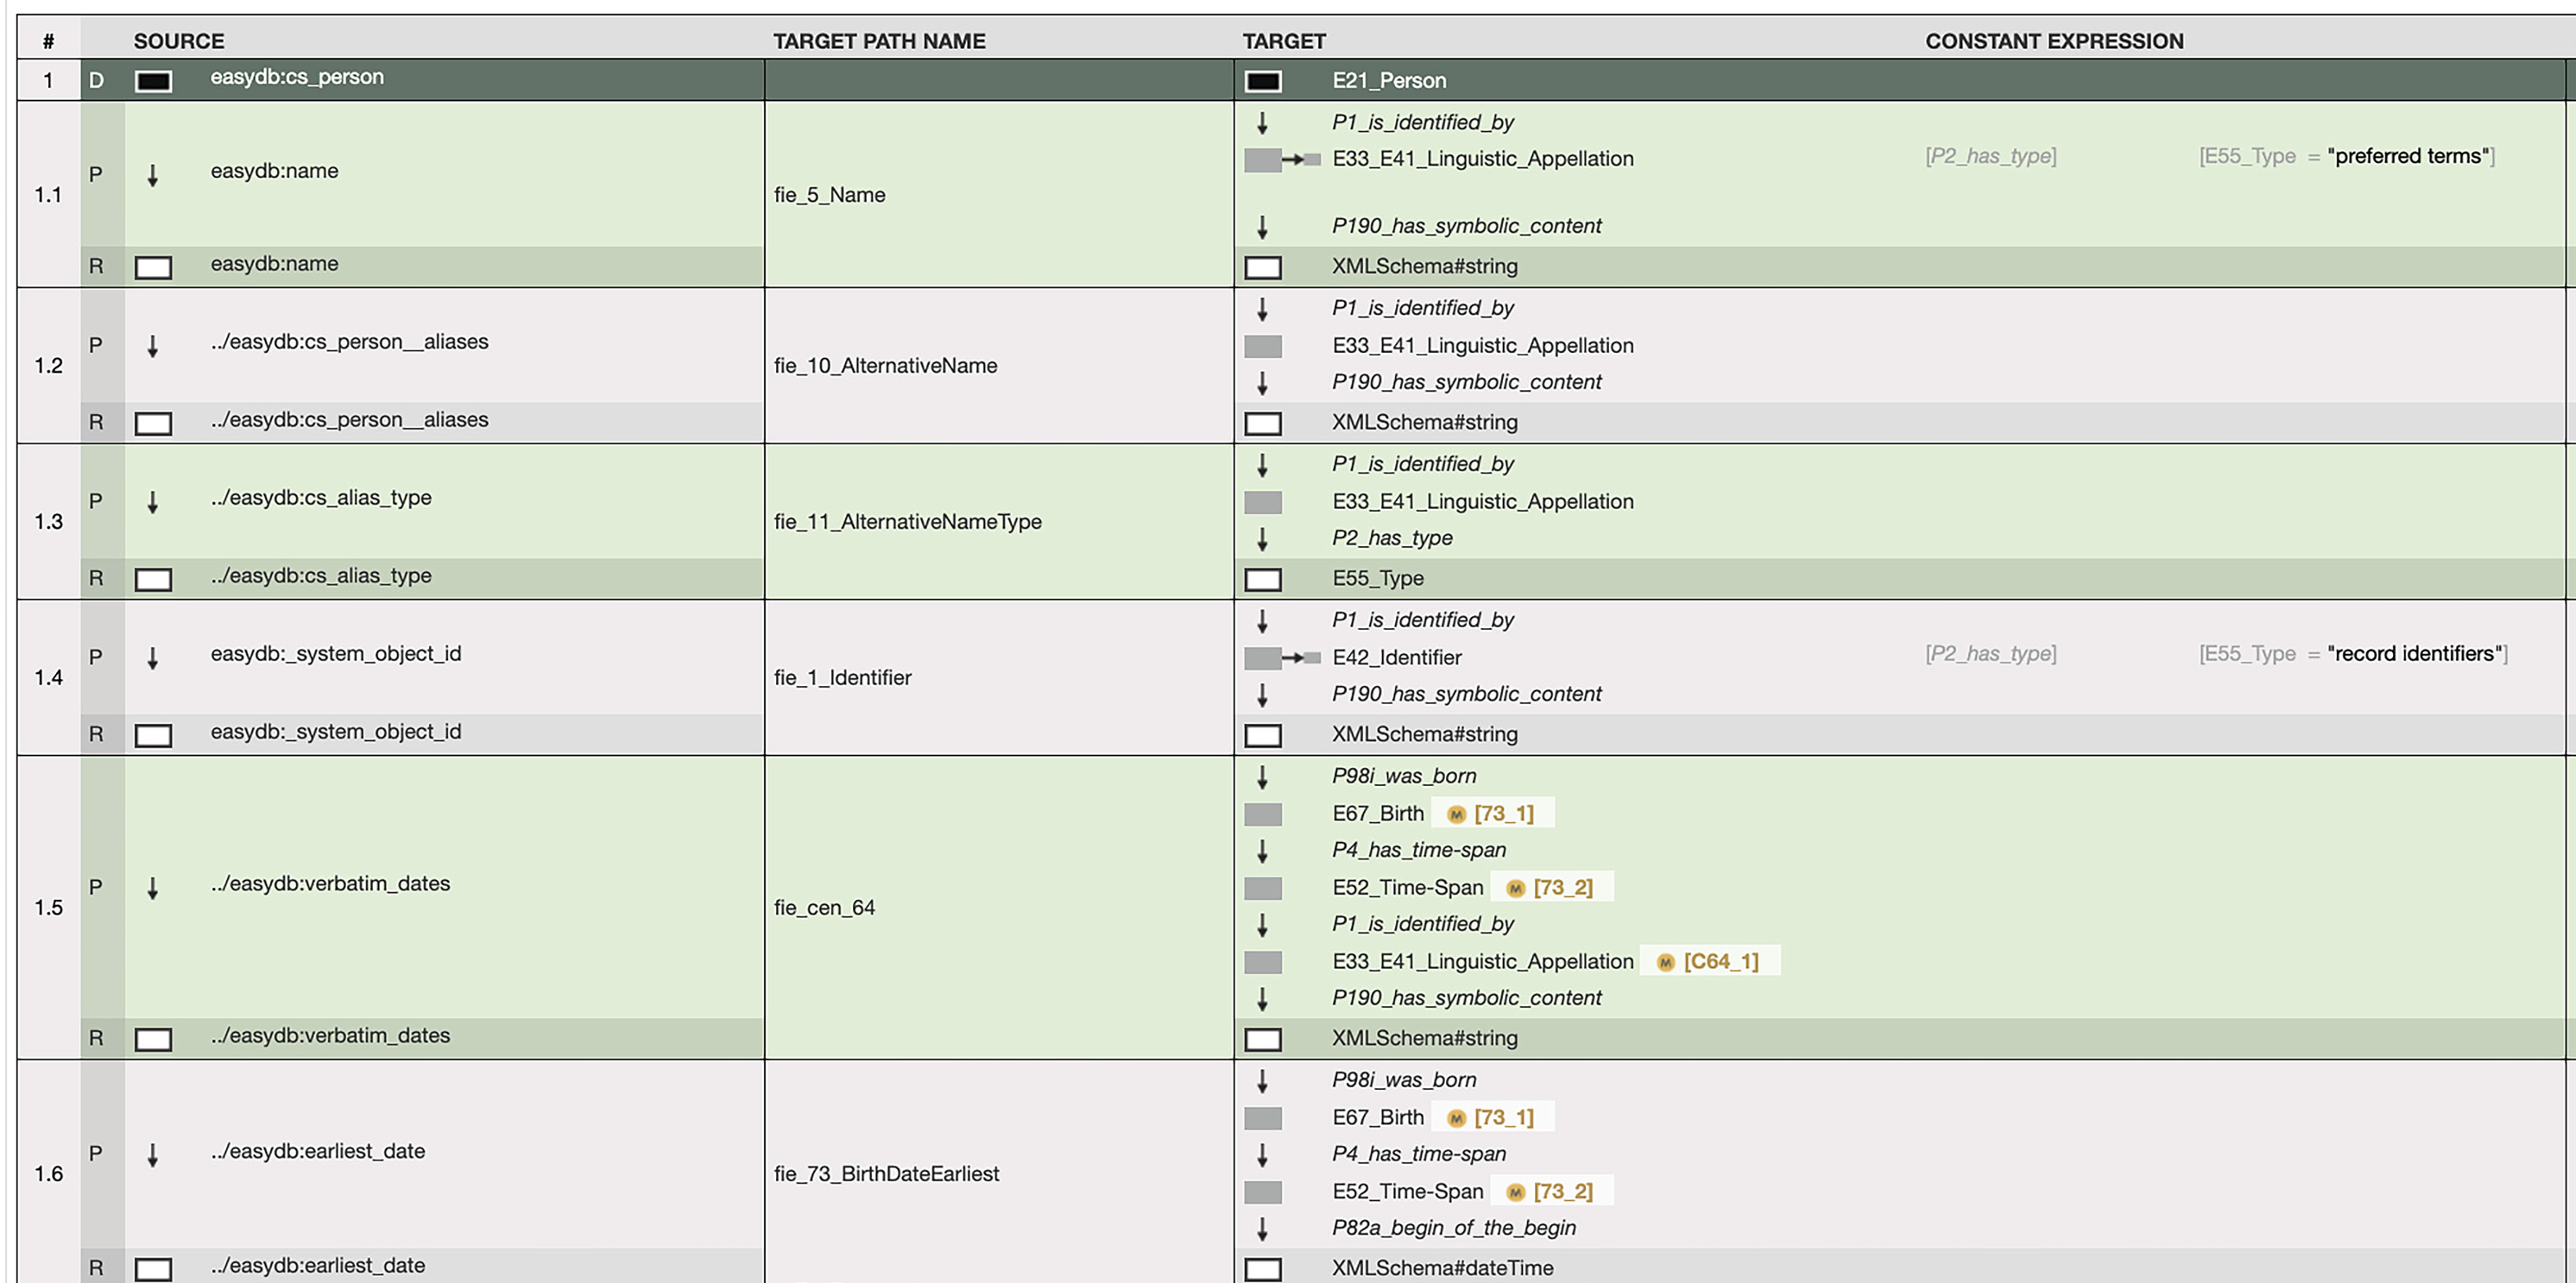Image resolution: width=2576 pixels, height=1283 pixels.
Task: Click the down arrow next to easydb:_system_object_id path
Action: [153, 657]
